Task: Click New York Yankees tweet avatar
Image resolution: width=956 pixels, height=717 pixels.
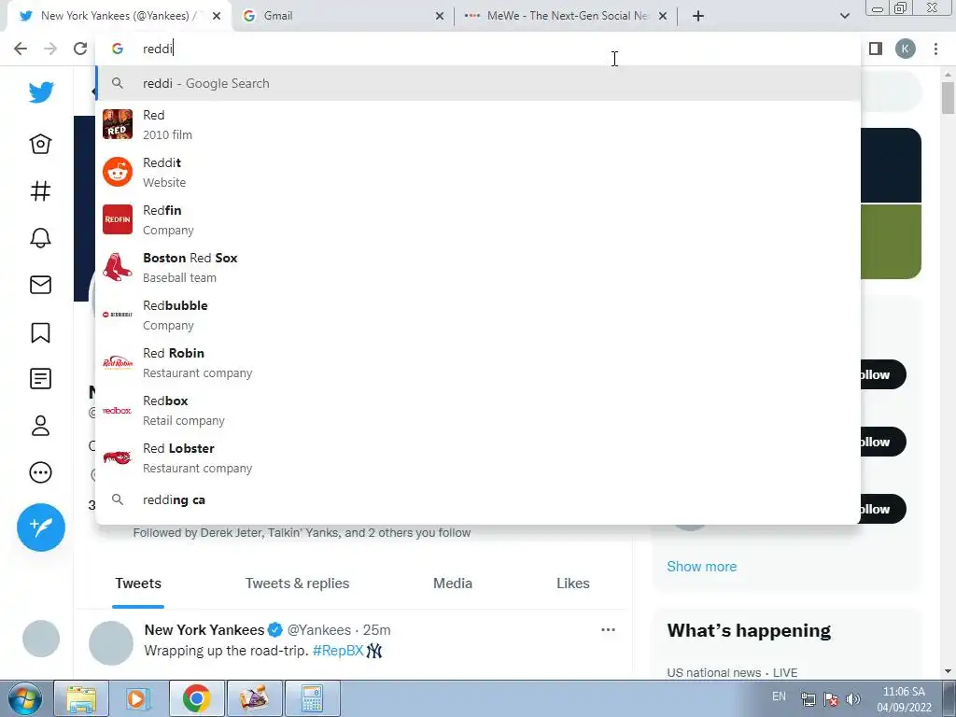Action: point(111,643)
